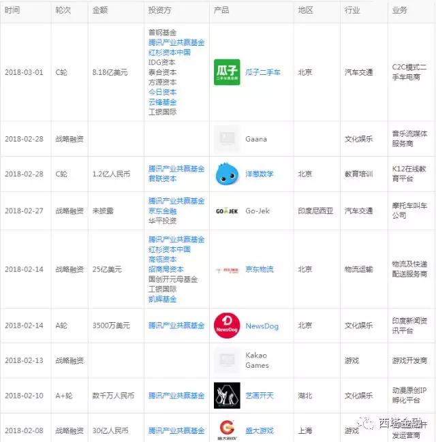
Task: Click 招商局资本 investor link
Action: tap(166, 269)
